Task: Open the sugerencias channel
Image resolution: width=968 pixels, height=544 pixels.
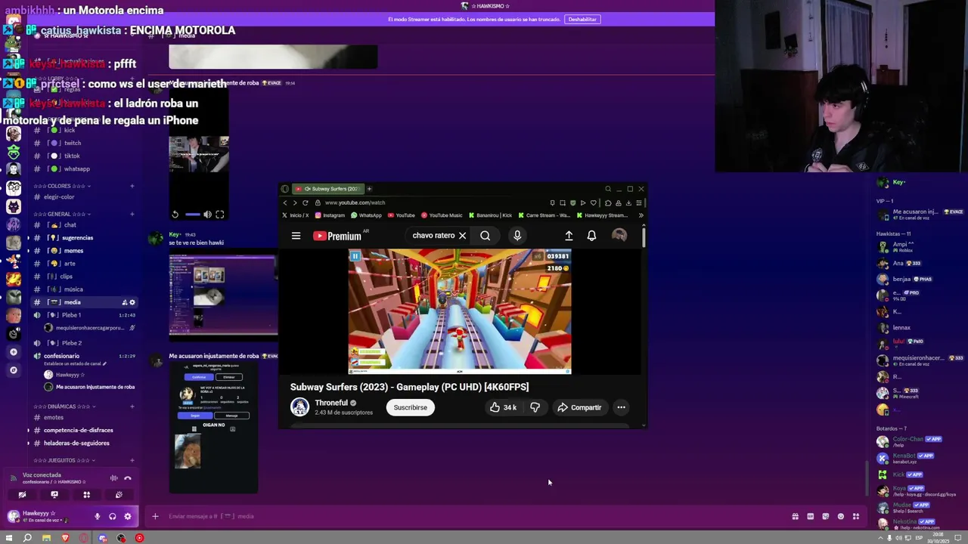Action: pyautogui.click(x=77, y=237)
